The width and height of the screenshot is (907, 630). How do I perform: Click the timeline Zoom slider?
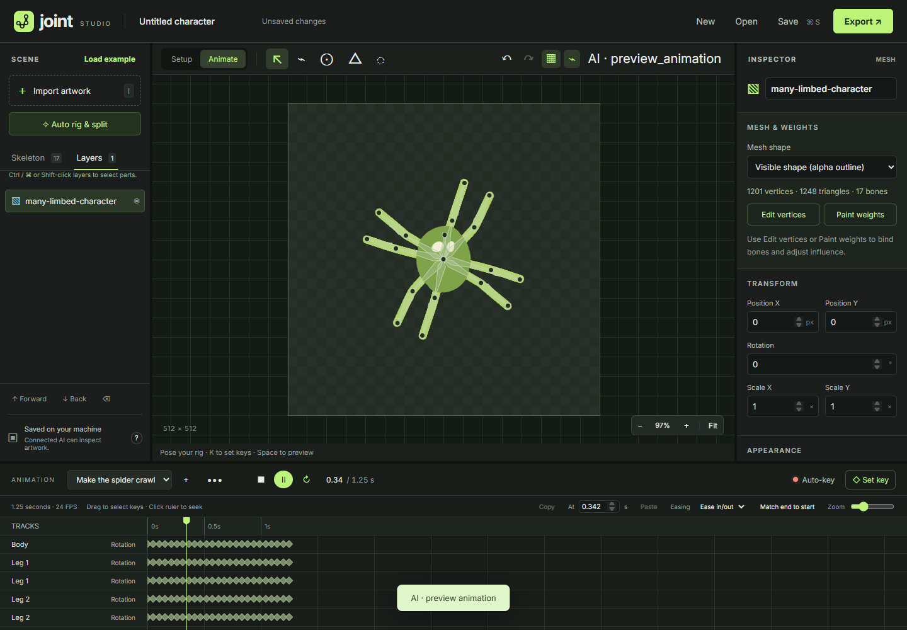(x=872, y=507)
